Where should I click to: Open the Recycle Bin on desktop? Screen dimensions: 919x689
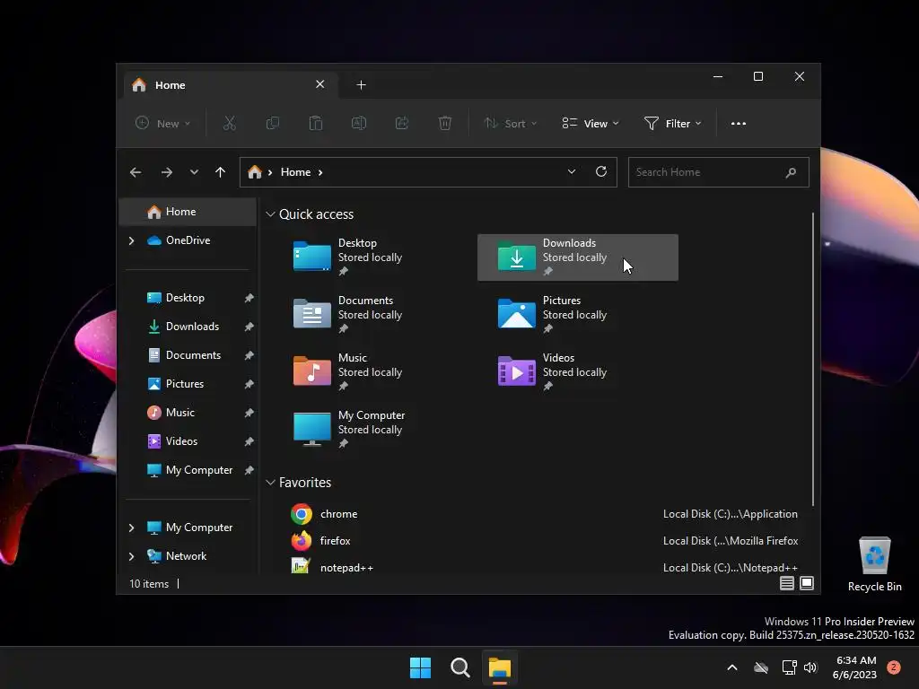(x=874, y=563)
